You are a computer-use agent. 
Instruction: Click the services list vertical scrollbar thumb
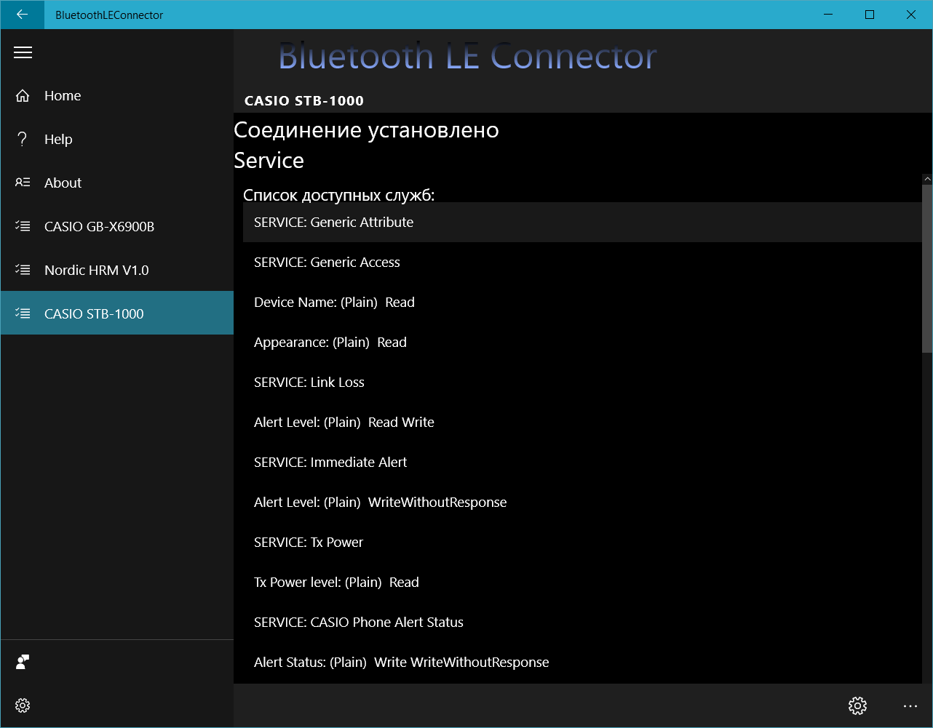pyautogui.click(x=927, y=269)
